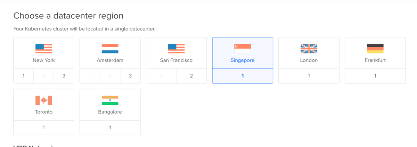Click the Frankfurt German flag icon
The height and width of the screenshot is (147, 417).
click(x=375, y=49)
